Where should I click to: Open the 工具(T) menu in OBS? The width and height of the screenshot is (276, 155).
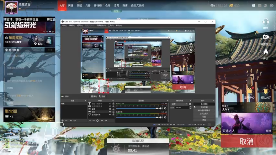click(x=111, y=25)
